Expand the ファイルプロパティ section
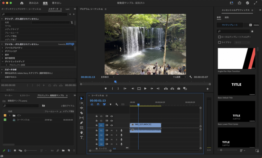Image resolution: width=262 pixels, height=158 pixels. (x=2, y=48)
